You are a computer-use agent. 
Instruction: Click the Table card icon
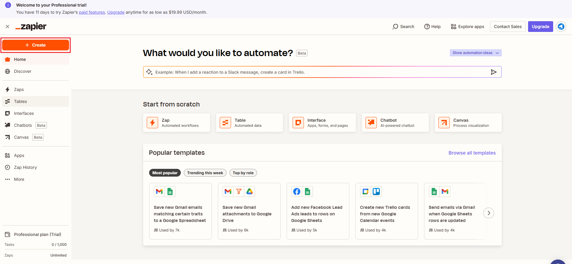(x=225, y=123)
